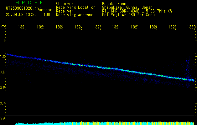Click the "Receiver" label
The height and width of the screenshot is (125, 197).
(65, 11)
